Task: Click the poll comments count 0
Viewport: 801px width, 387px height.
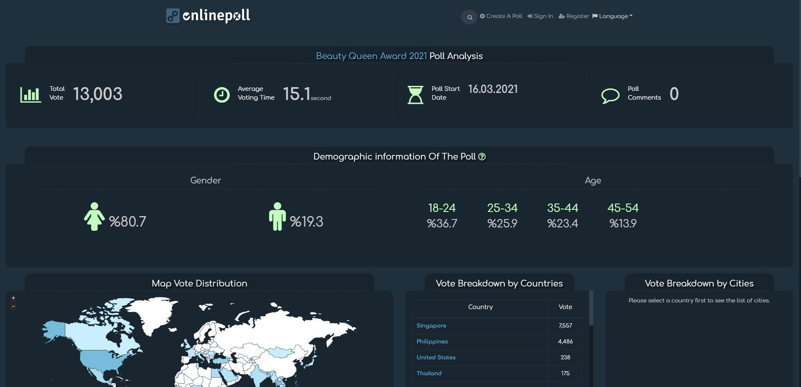Action: [x=674, y=94]
